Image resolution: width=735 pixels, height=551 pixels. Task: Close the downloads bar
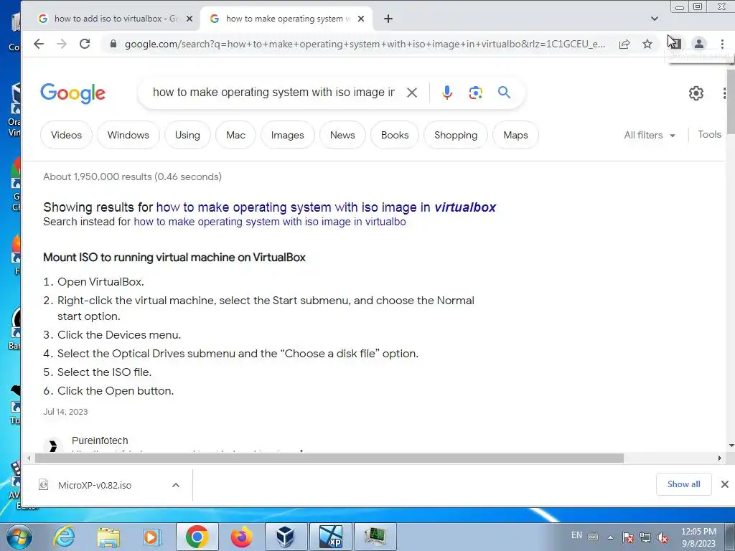(x=725, y=484)
